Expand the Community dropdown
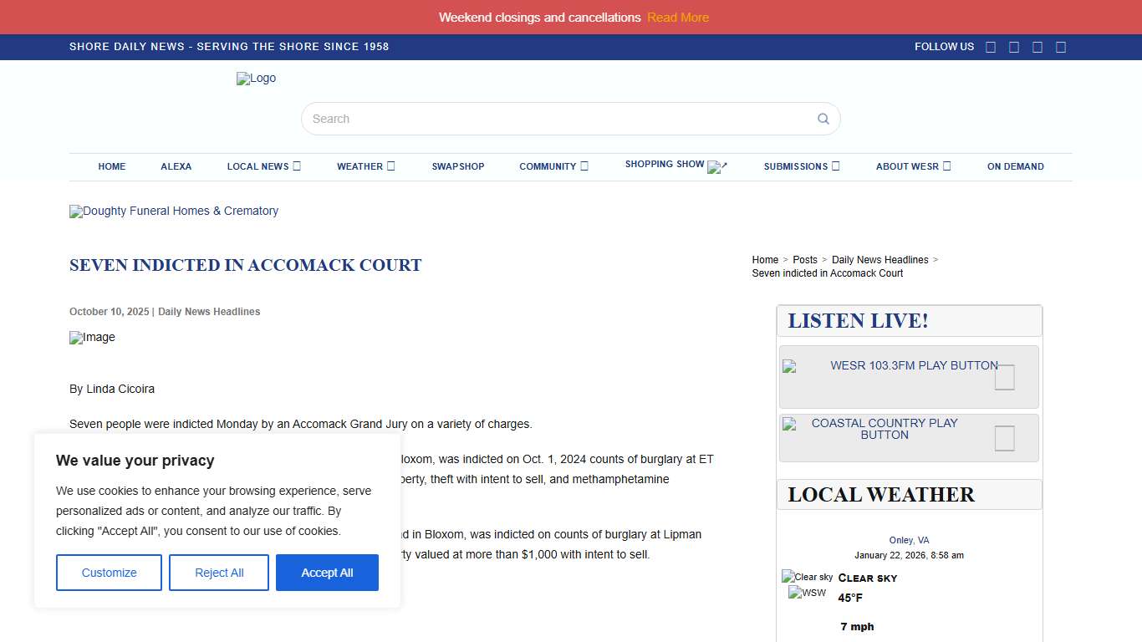The width and height of the screenshot is (1142, 642). [553, 166]
